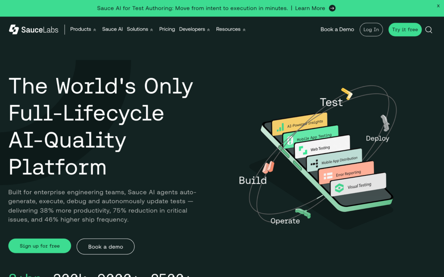
Task: Click the yellow Test orbit marker
Action: pyautogui.click(x=347, y=94)
